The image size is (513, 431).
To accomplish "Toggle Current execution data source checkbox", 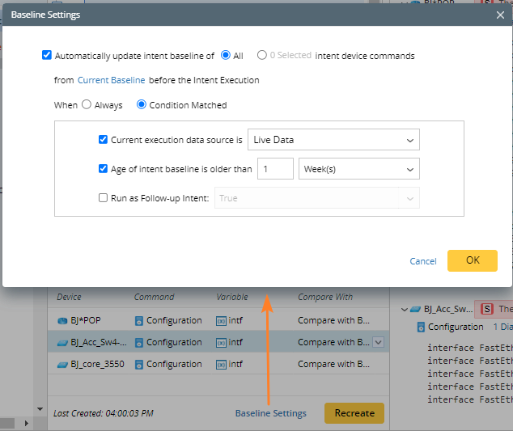I will point(103,140).
